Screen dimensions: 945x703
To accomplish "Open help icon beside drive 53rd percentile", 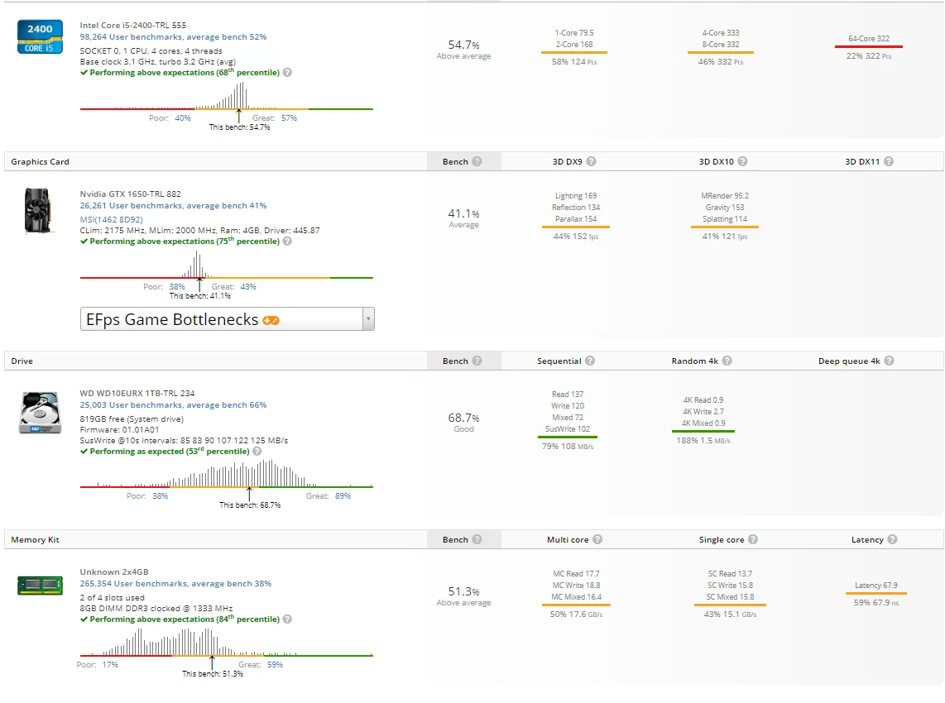I will tap(257, 452).
